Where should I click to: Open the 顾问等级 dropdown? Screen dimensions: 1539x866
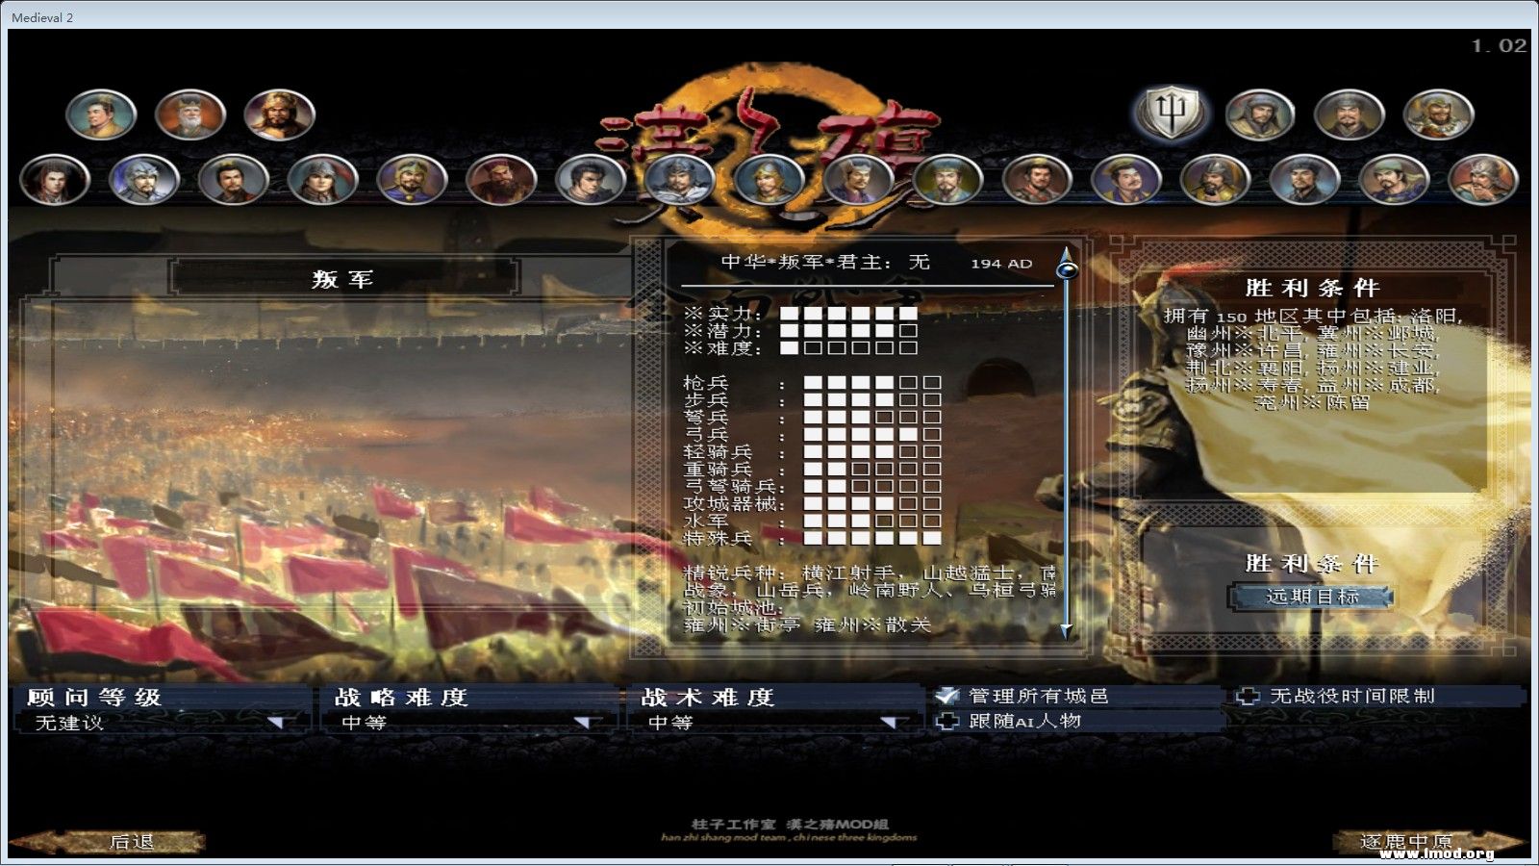(281, 722)
